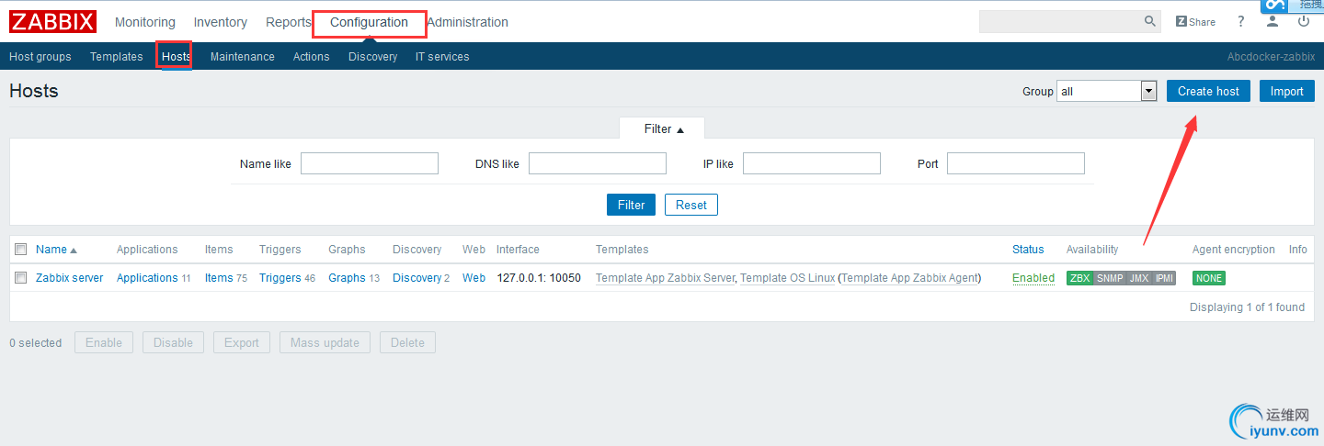Screen dimensions: 1324x446
Task: Open Template App Zabbix Server link
Action: [666, 278]
